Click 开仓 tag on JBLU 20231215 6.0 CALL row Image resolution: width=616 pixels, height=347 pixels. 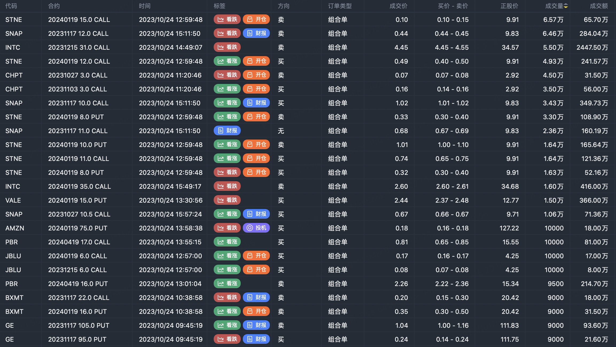(256, 269)
